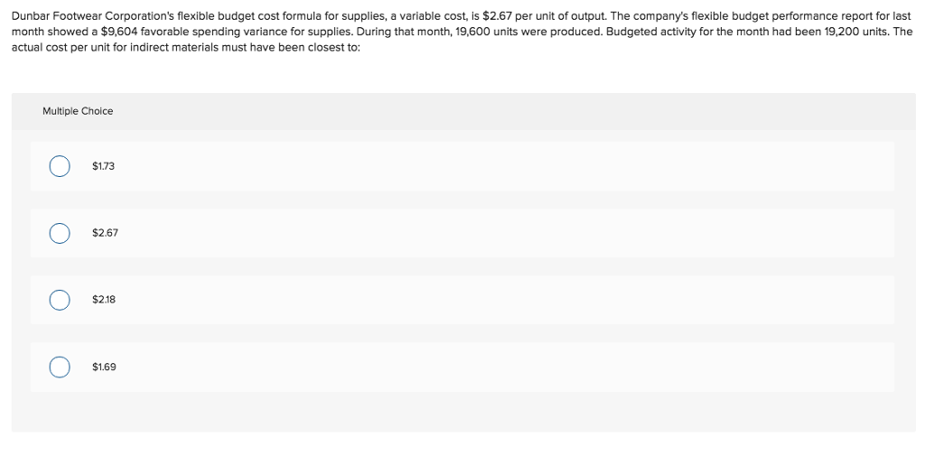
Task: Click the $1.69 answer text label
Action: point(104,368)
